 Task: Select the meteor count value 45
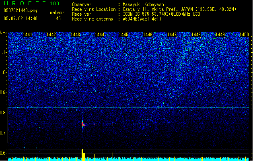(x=58, y=19)
